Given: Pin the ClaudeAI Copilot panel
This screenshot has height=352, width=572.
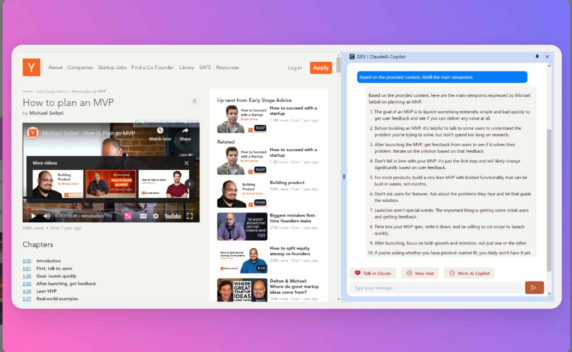Looking at the screenshot, I should point(537,57).
